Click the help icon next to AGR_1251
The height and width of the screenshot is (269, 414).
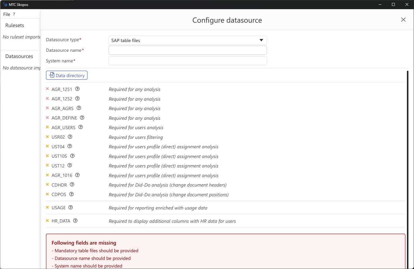[x=77, y=89]
